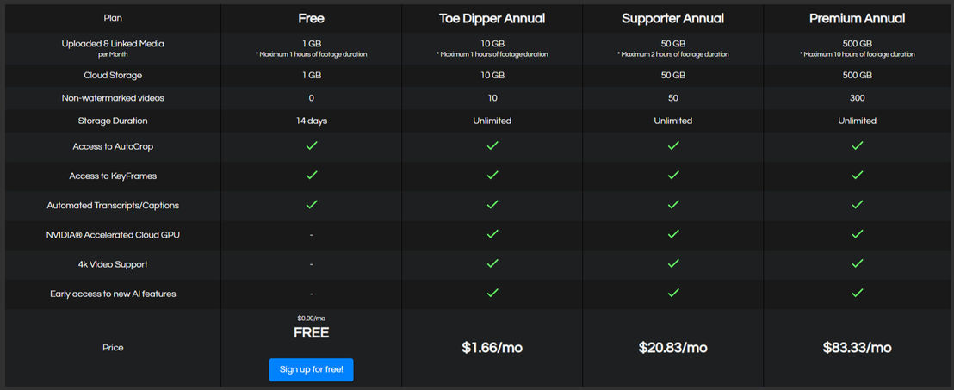Click the '4k Video Support' label
954x390 pixels.
point(113,264)
